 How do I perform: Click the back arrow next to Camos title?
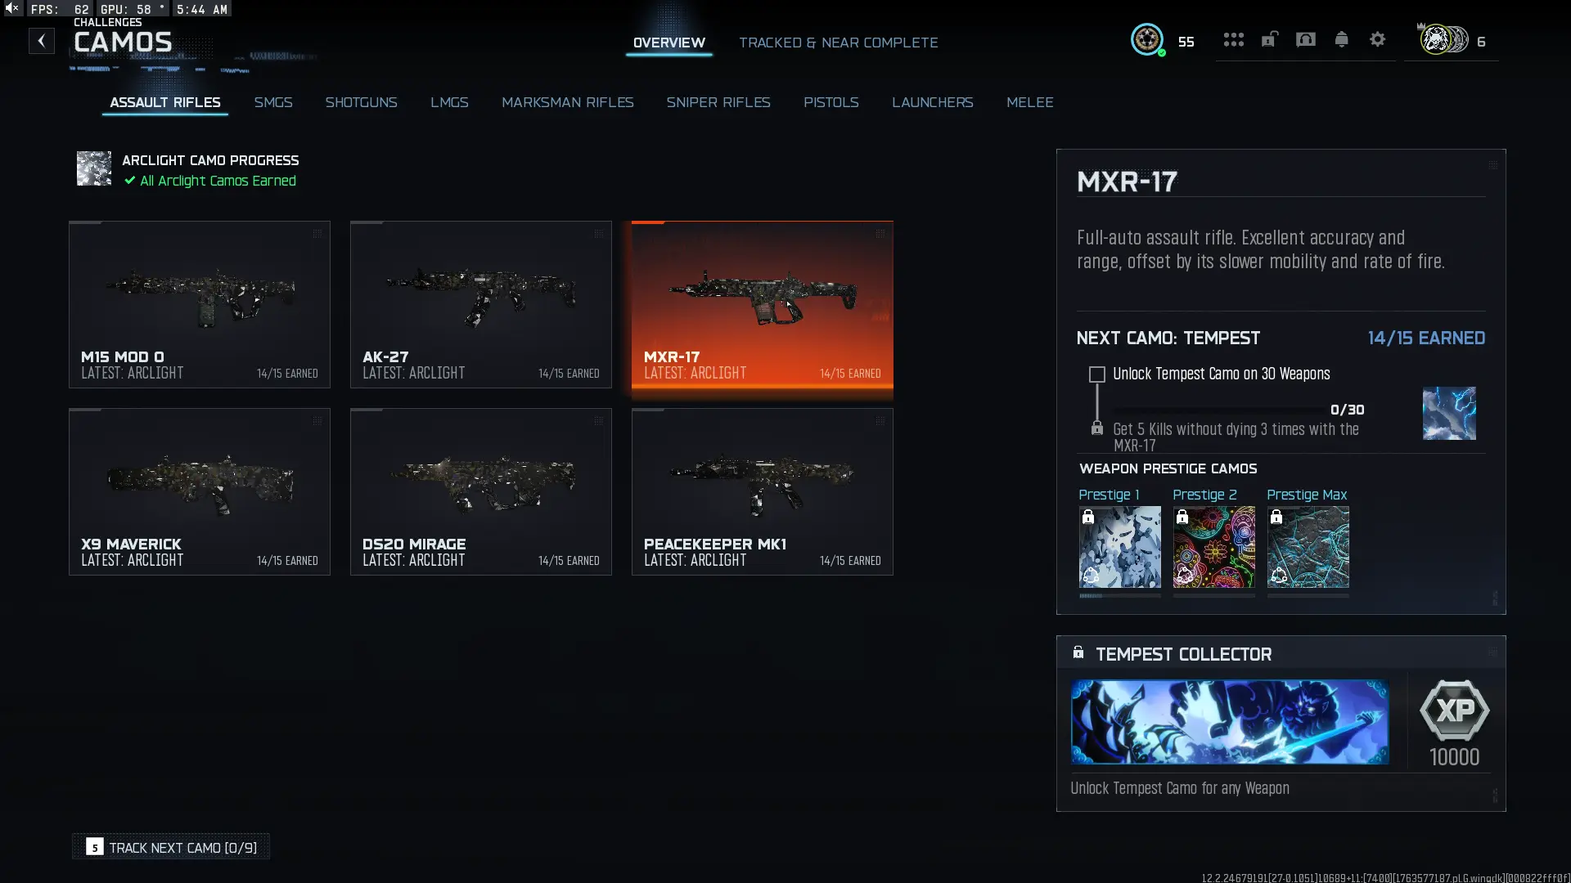coord(41,41)
